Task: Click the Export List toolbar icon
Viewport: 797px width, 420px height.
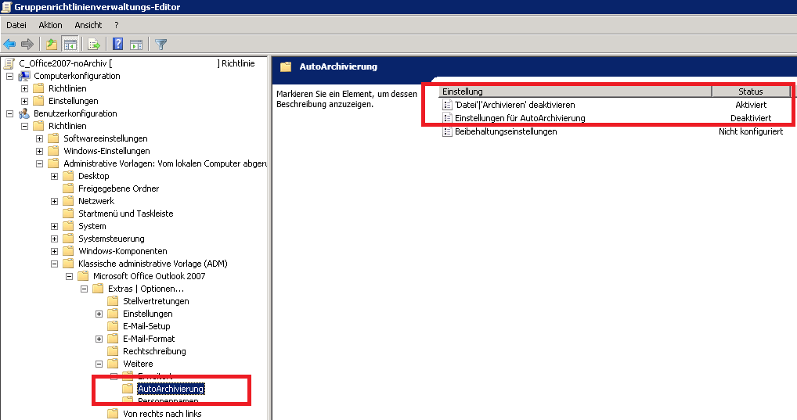Action: [94, 44]
